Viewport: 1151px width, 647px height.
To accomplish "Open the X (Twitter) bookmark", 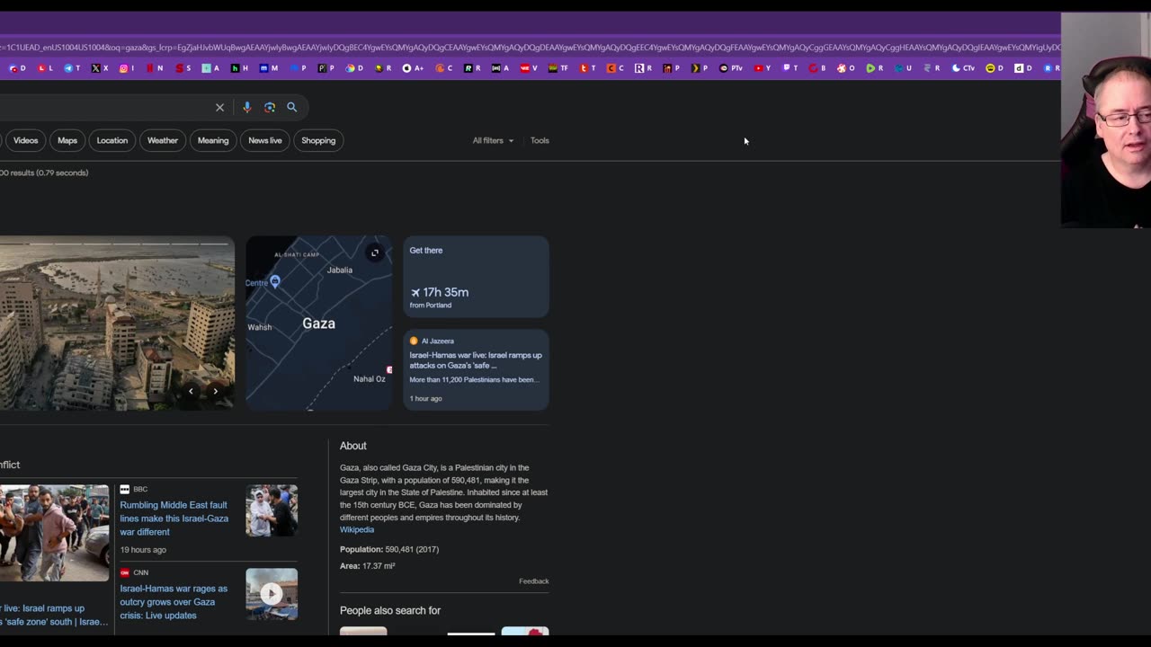I will point(100,68).
